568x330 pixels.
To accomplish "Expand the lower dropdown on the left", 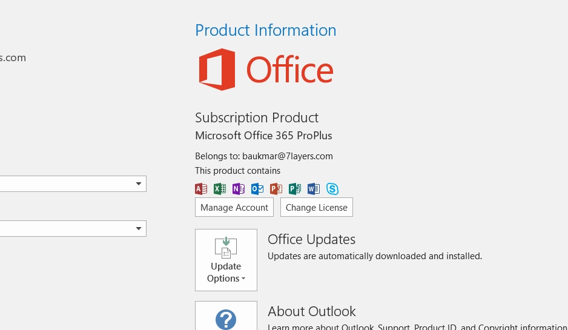I will [139, 228].
